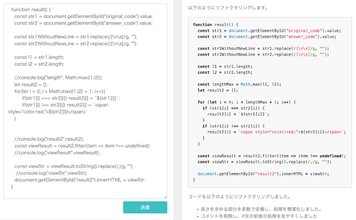Click the bullet starting with コメントを削除し

pyautogui.click(x=259, y=216)
